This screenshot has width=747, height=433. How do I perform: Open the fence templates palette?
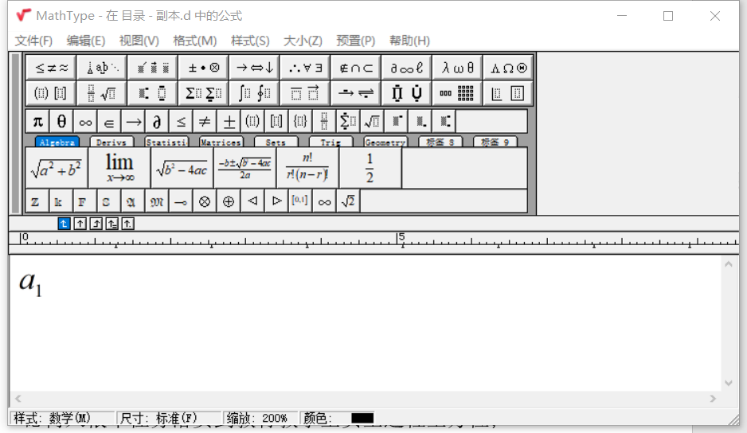tap(52, 93)
